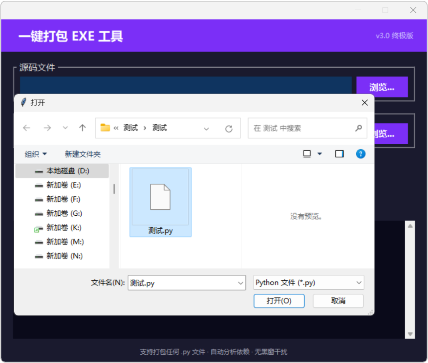Image resolution: width=428 pixels, height=363 pixels.
Task: Open view options dropdown arrow
Action: pos(320,154)
